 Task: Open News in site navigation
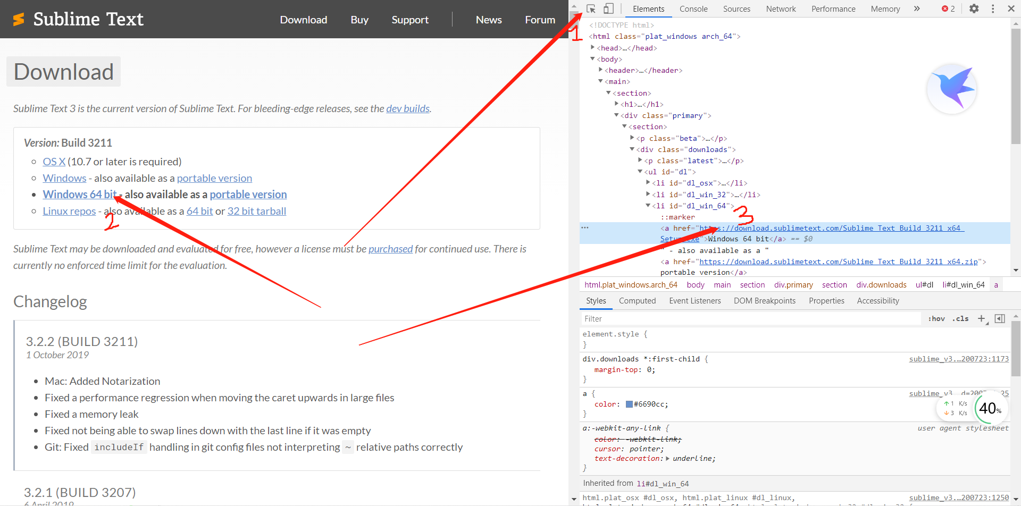pyautogui.click(x=489, y=20)
